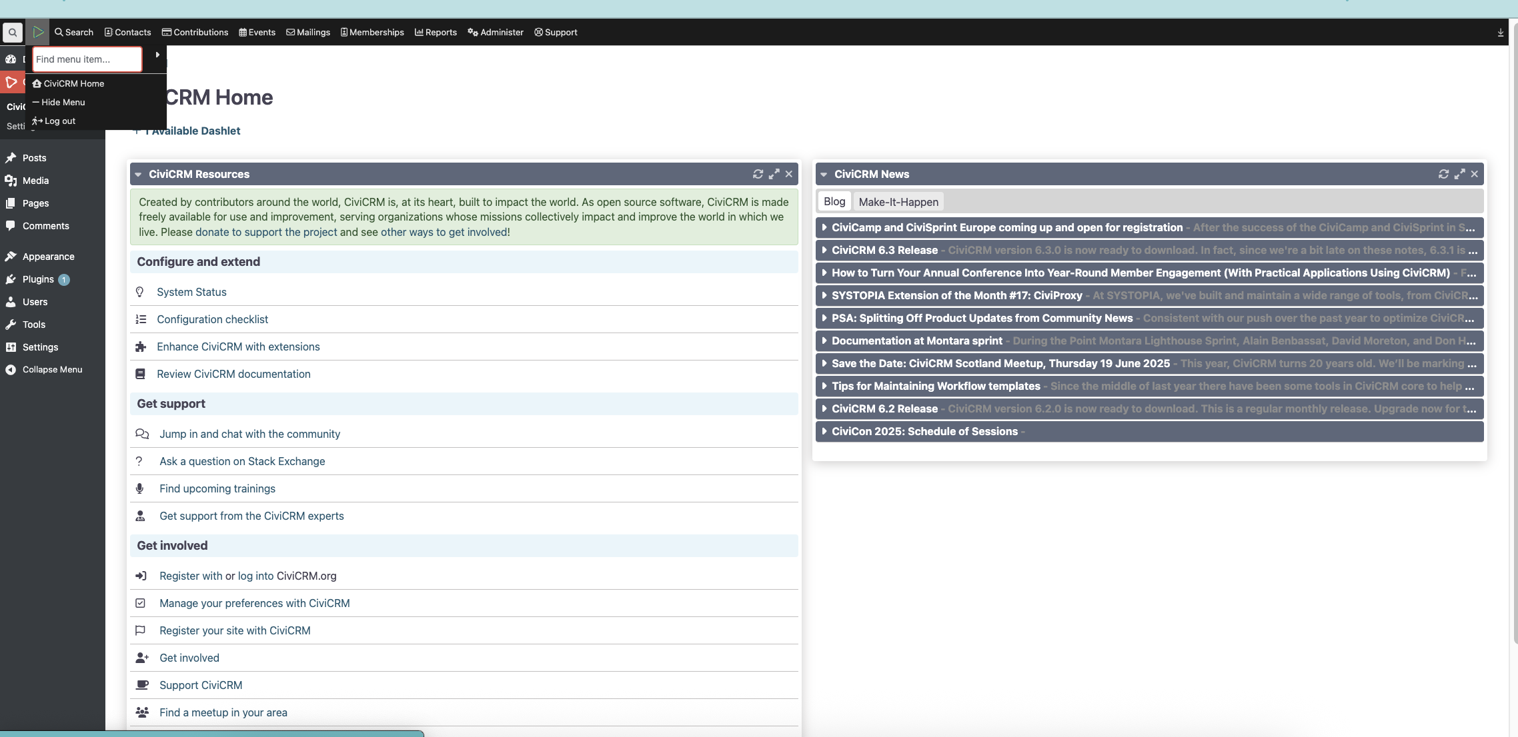Open the Contacts menu
The image size is (1518, 737).
tap(127, 32)
